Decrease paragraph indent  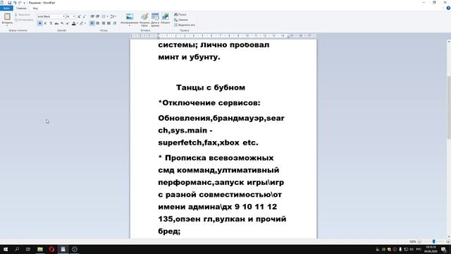pyautogui.click(x=92, y=16)
